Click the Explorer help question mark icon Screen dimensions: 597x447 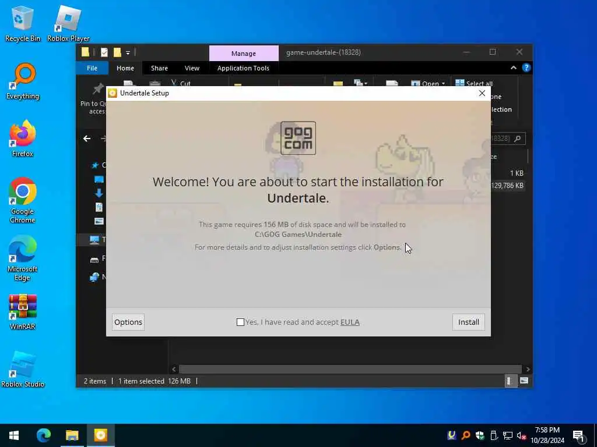(526, 68)
